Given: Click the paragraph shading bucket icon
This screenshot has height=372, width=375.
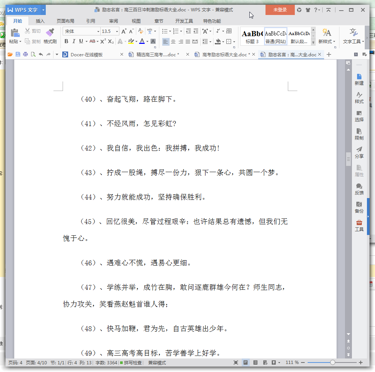Looking at the screenshot, I should point(218,42).
